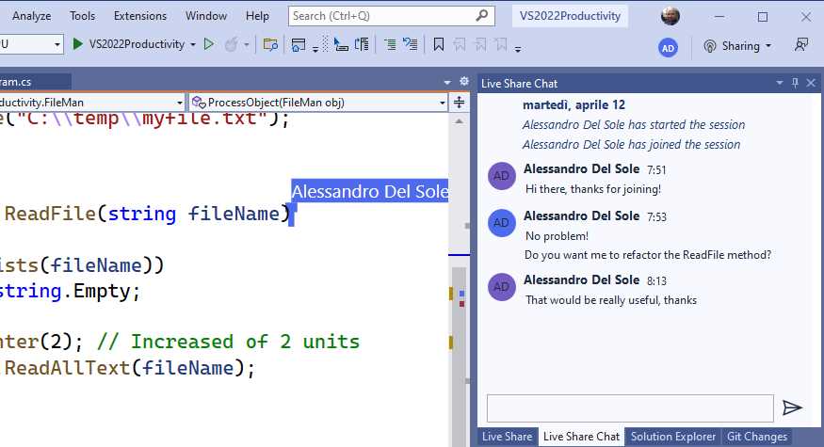Screen dimensions: 824x447
Task: Click the AD participant avatar in toolbar
Action: 668,48
